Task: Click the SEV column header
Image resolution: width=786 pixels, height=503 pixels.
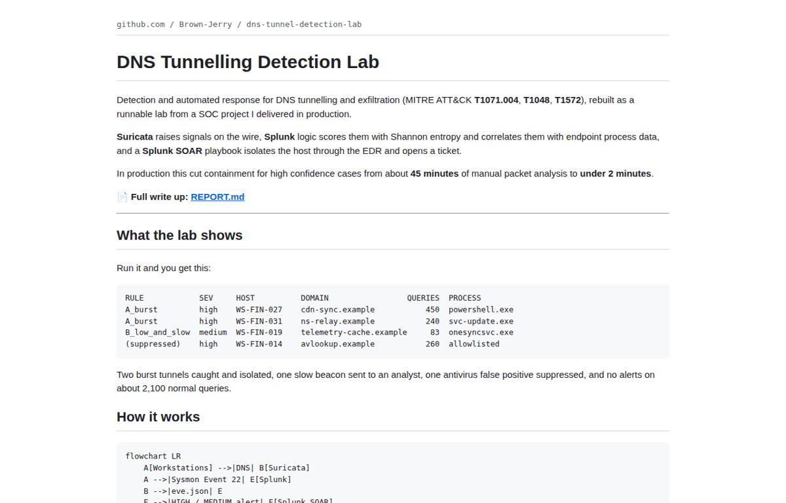Action: coord(206,298)
